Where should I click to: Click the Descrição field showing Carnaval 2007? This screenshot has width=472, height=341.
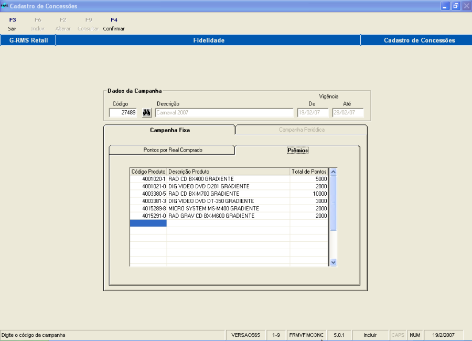coord(224,113)
